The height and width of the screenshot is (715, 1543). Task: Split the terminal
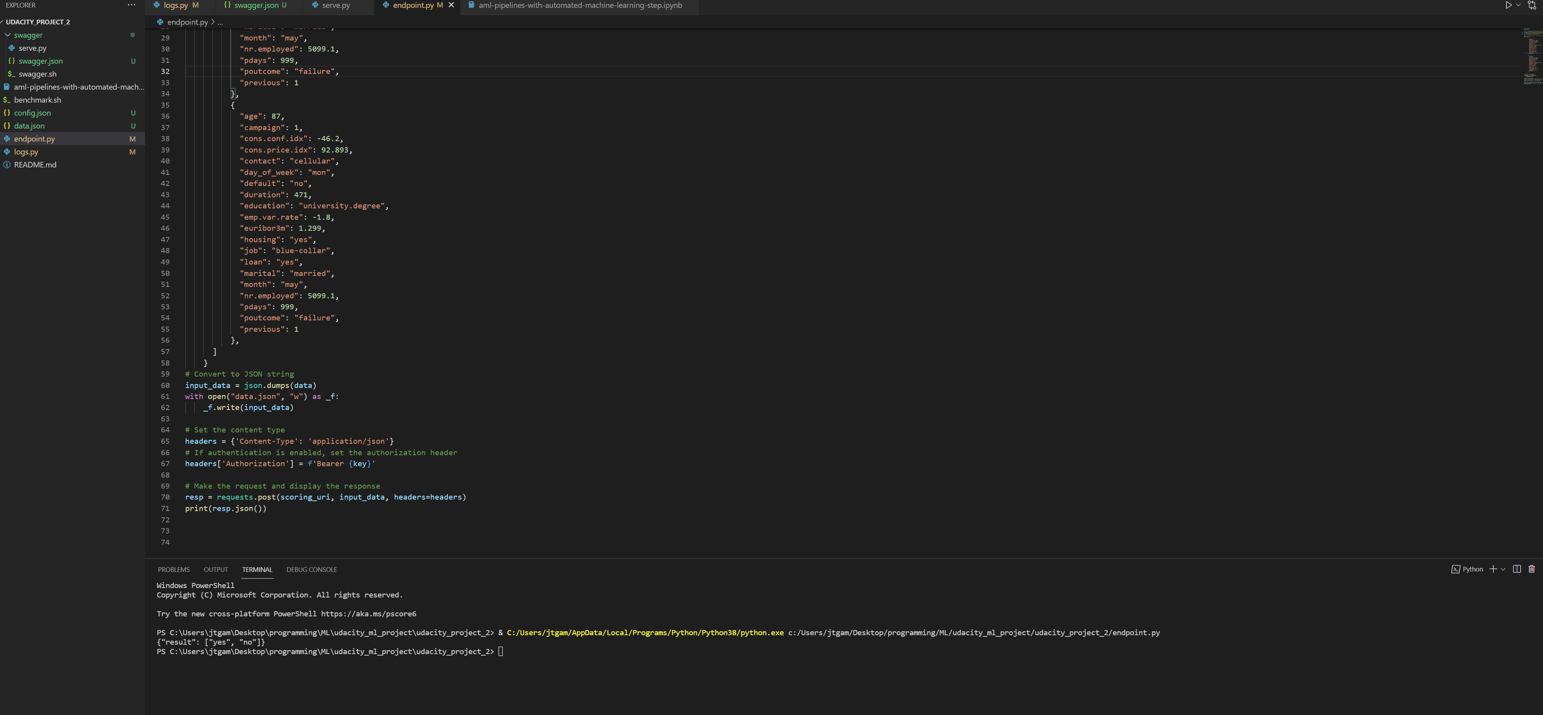(1517, 569)
